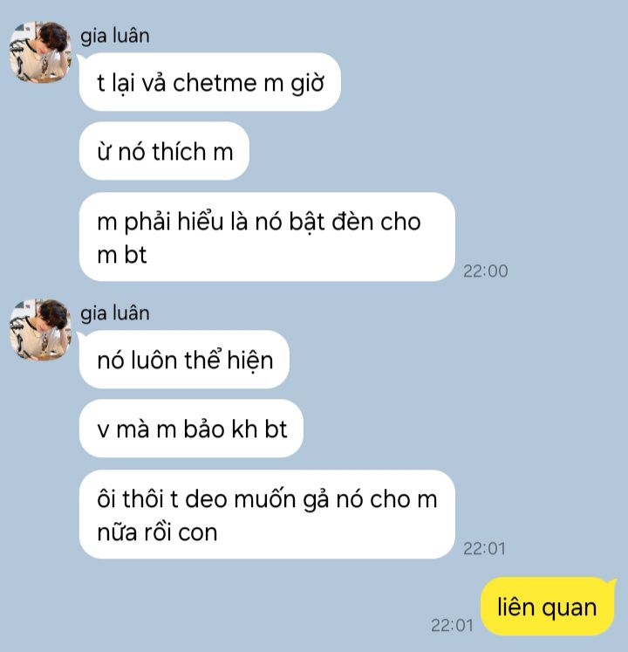
Task: Select the message "t lại vả chetme m giờ"
Action: 210,82
